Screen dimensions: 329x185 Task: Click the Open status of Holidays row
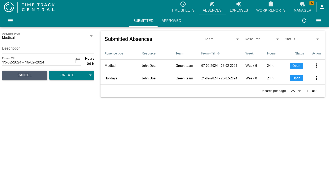click(296, 78)
